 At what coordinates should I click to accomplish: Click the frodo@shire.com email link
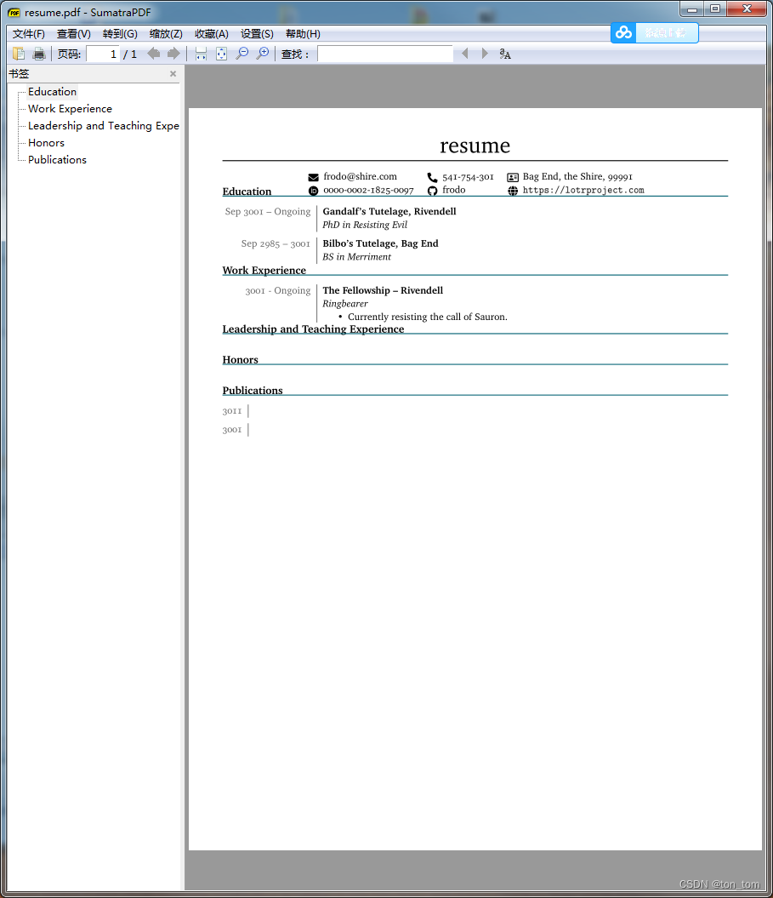[x=360, y=176]
